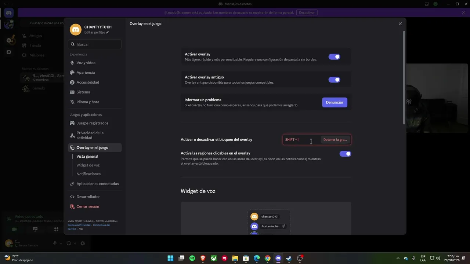Click the Voz y video microphone icon
Image resolution: width=470 pixels, height=264 pixels.
click(x=72, y=63)
